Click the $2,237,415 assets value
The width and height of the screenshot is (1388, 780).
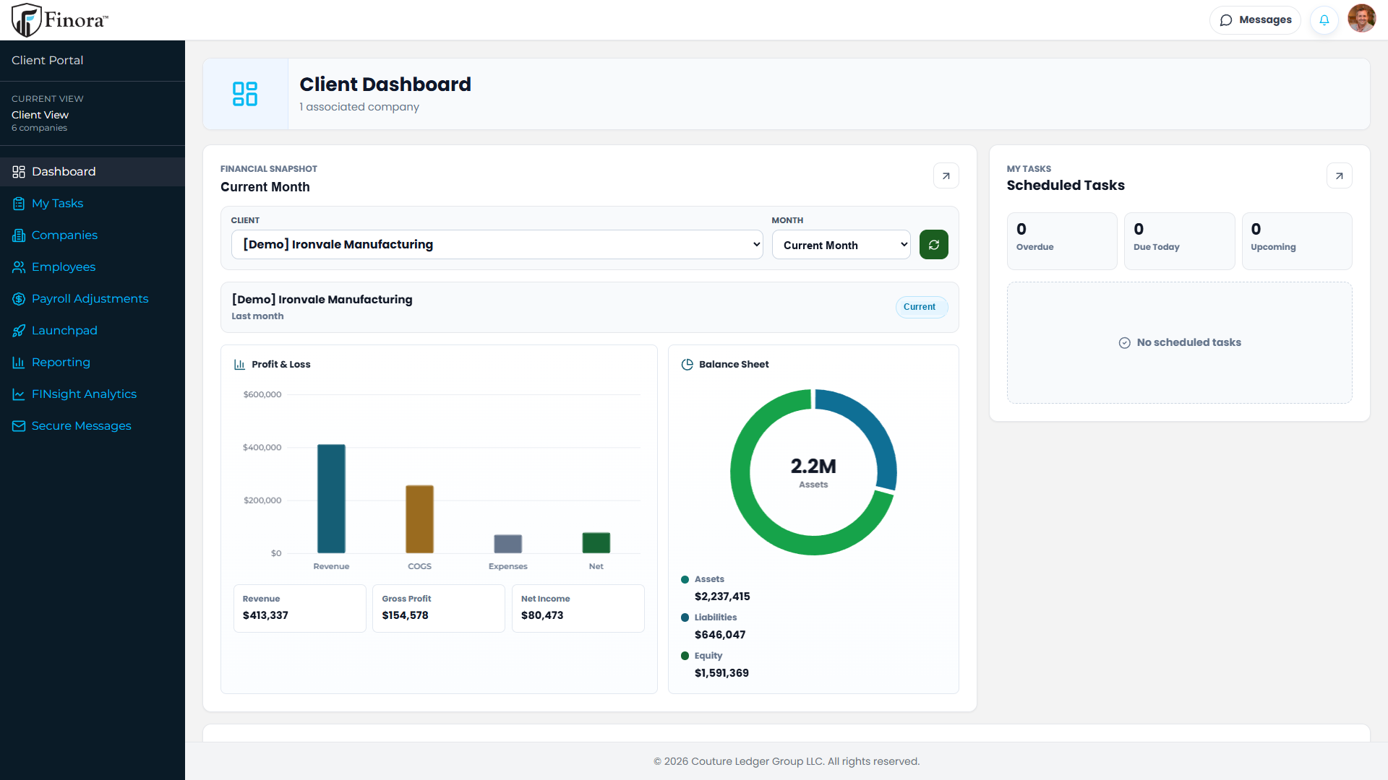[722, 597]
